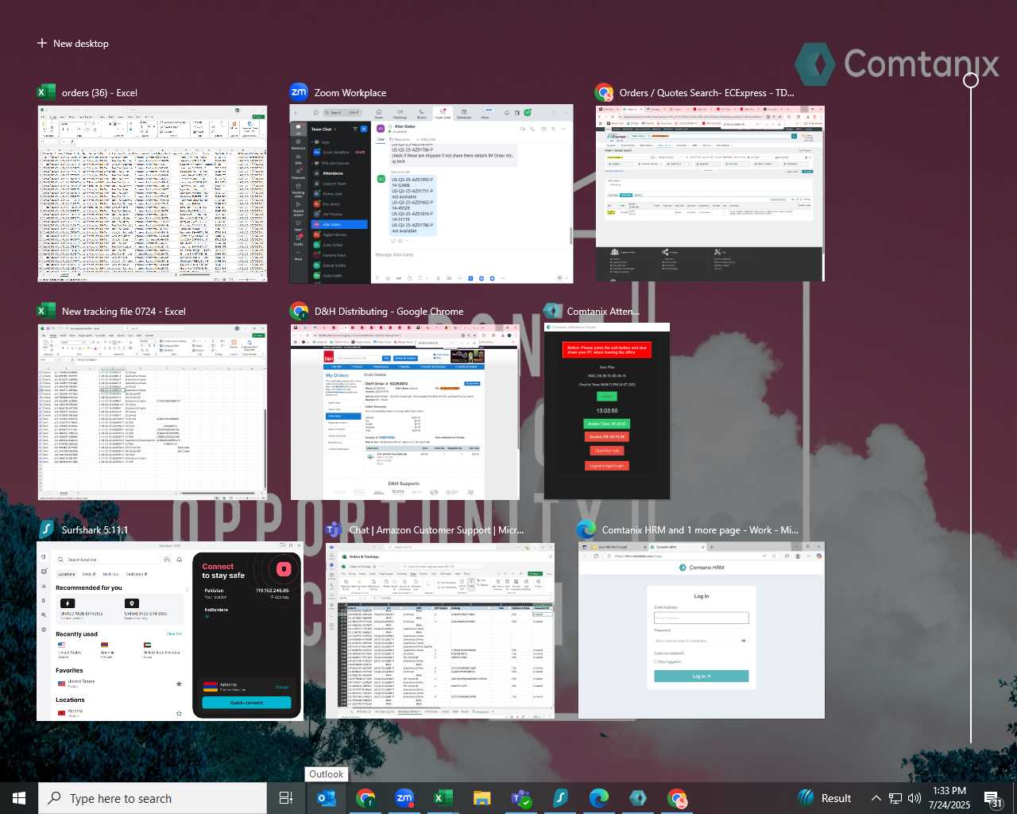This screenshot has height=814, width=1017.
Task: Open second Chrome profile icon on taskbar
Action: [677, 798]
